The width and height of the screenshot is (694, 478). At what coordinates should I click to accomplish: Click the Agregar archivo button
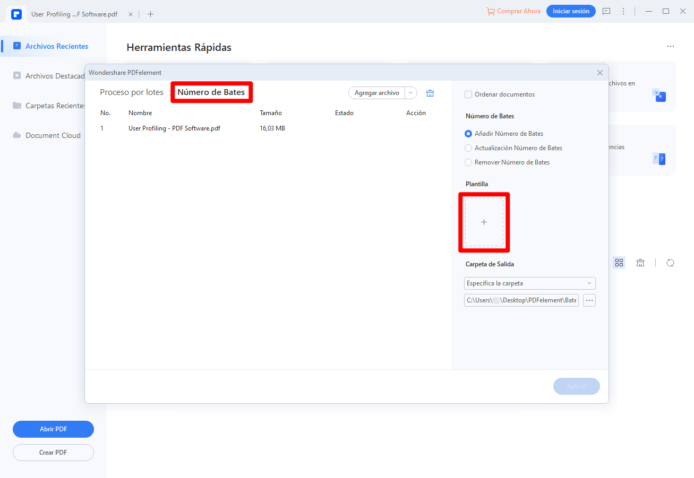(377, 93)
